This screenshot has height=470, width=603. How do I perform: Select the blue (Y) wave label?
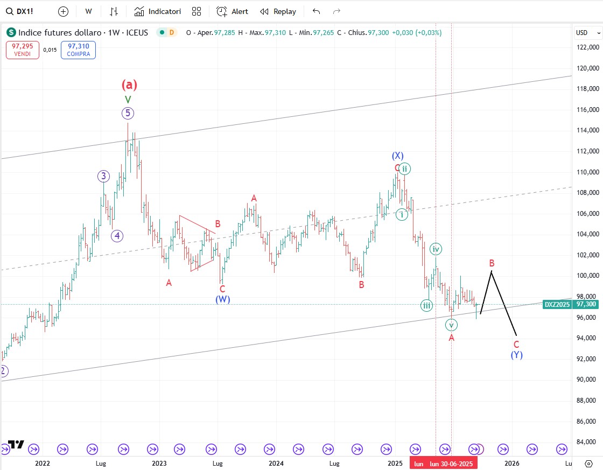point(516,355)
